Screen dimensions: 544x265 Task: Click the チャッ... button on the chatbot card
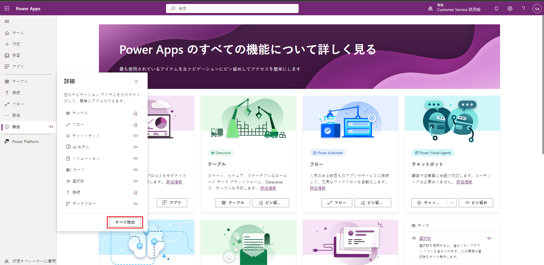point(429,203)
